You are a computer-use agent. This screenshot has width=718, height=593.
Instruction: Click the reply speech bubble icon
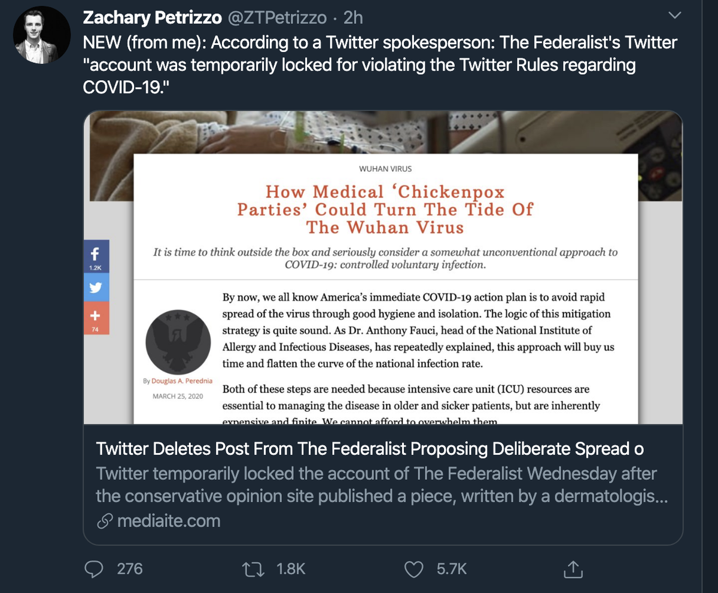[93, 568]
